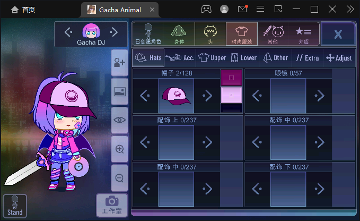Click the empty 配饰 上 preview slot
This screenshot has width=360, height=221.
coord(176,142)
